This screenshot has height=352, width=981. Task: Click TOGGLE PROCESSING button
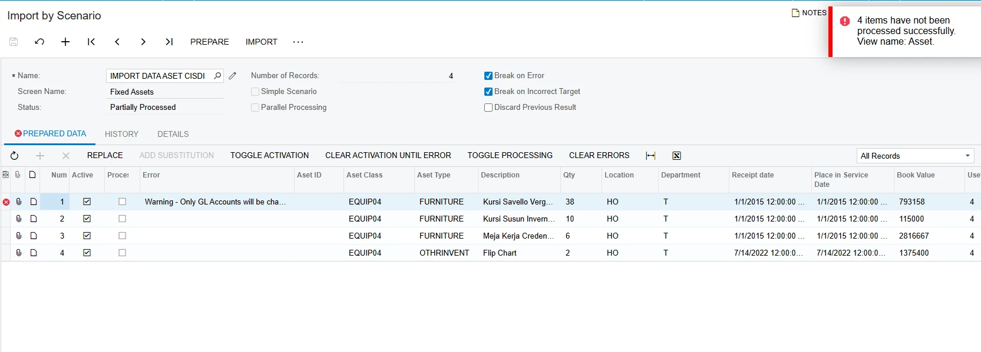pos(510,156)
